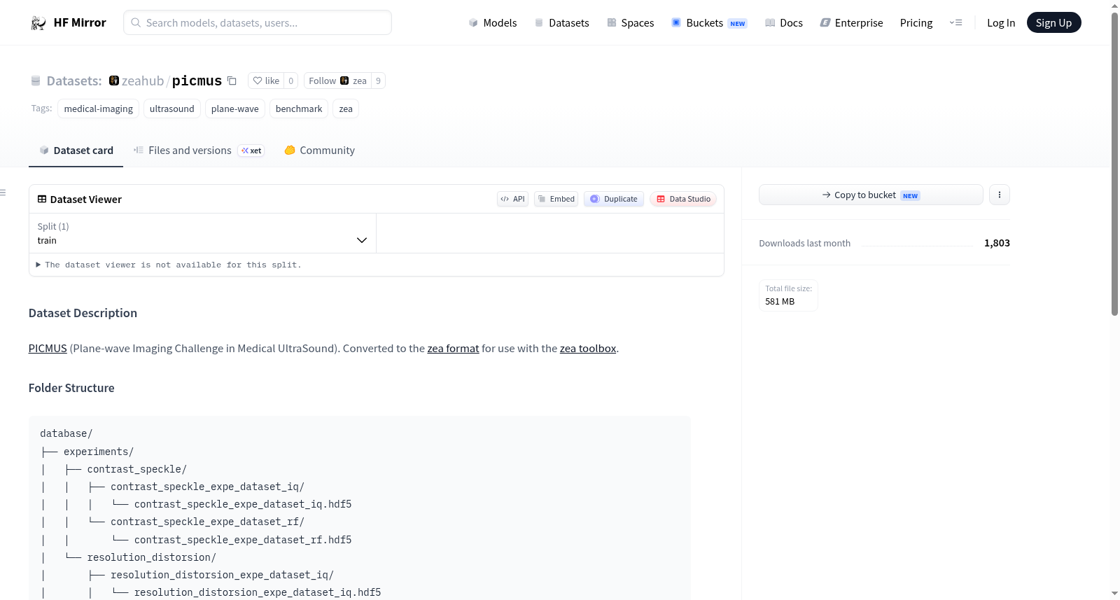1120x600 pixels.
Task: Click the zea tag
Action: 346,109
